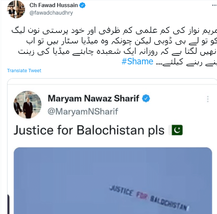217x214 pixels.
Task: Open the Maryam Nawaz Sharif display name
Action: 93,98
